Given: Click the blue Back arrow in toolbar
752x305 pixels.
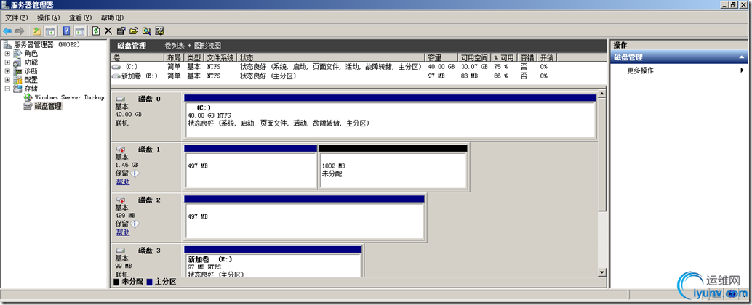Looking at the screenshot, I should point(7,31).
